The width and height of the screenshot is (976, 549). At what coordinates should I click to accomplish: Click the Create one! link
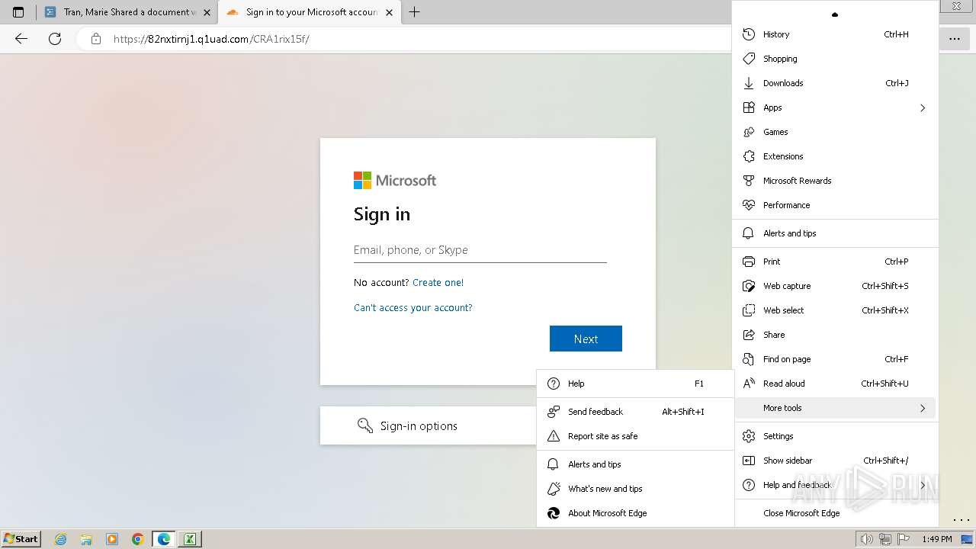[438, 282]
